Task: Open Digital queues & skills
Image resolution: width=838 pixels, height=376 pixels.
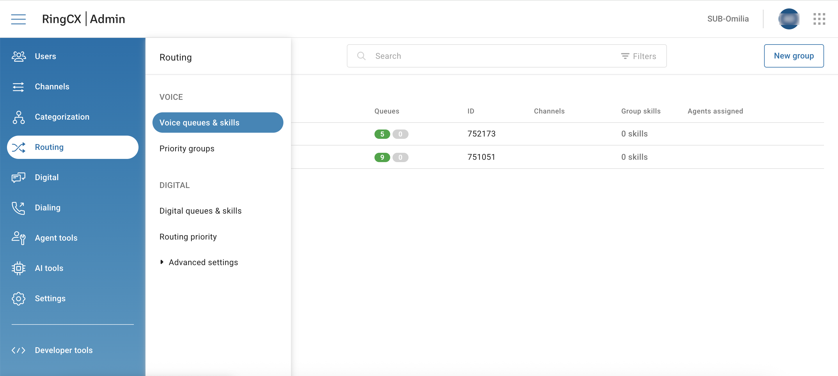Action: (x=200, y=211)
